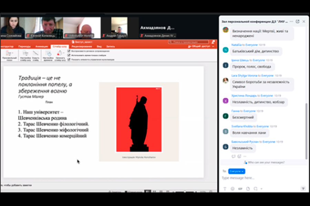Viewport: 310px width, 206px height.
Task: Click Svetlana Khobta sender name
Action: point(242,126)
